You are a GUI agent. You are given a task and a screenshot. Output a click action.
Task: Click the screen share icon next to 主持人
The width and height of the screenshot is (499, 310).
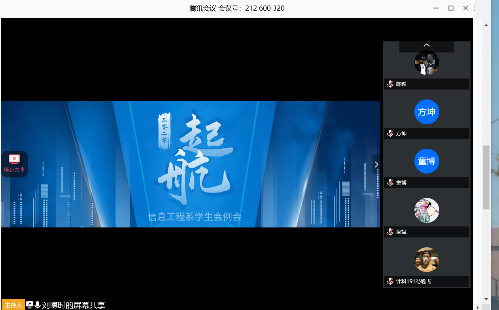(30, 305)
